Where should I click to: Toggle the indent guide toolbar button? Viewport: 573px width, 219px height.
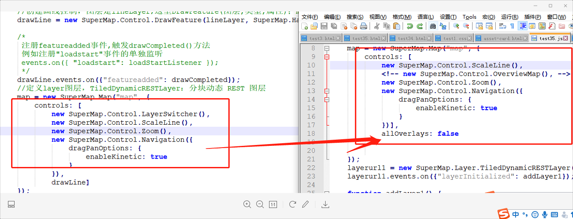click(523, 26)
